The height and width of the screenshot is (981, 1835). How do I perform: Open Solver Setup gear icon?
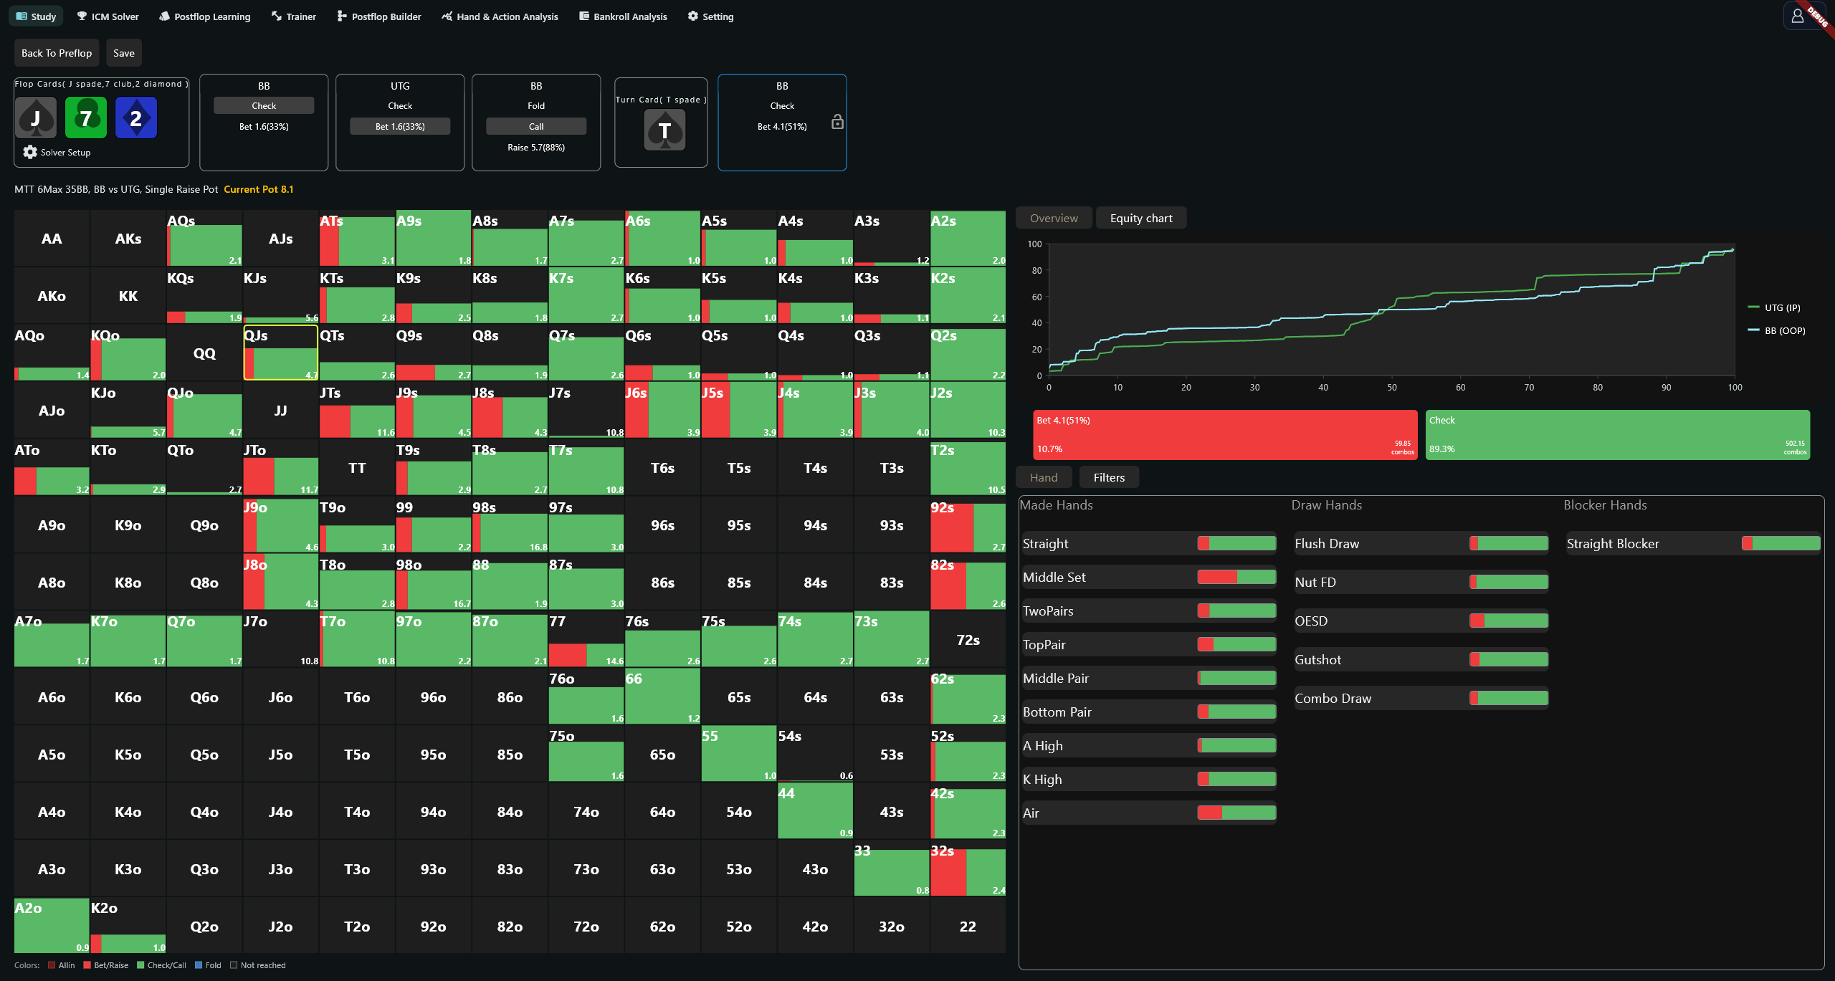(30, 152)
